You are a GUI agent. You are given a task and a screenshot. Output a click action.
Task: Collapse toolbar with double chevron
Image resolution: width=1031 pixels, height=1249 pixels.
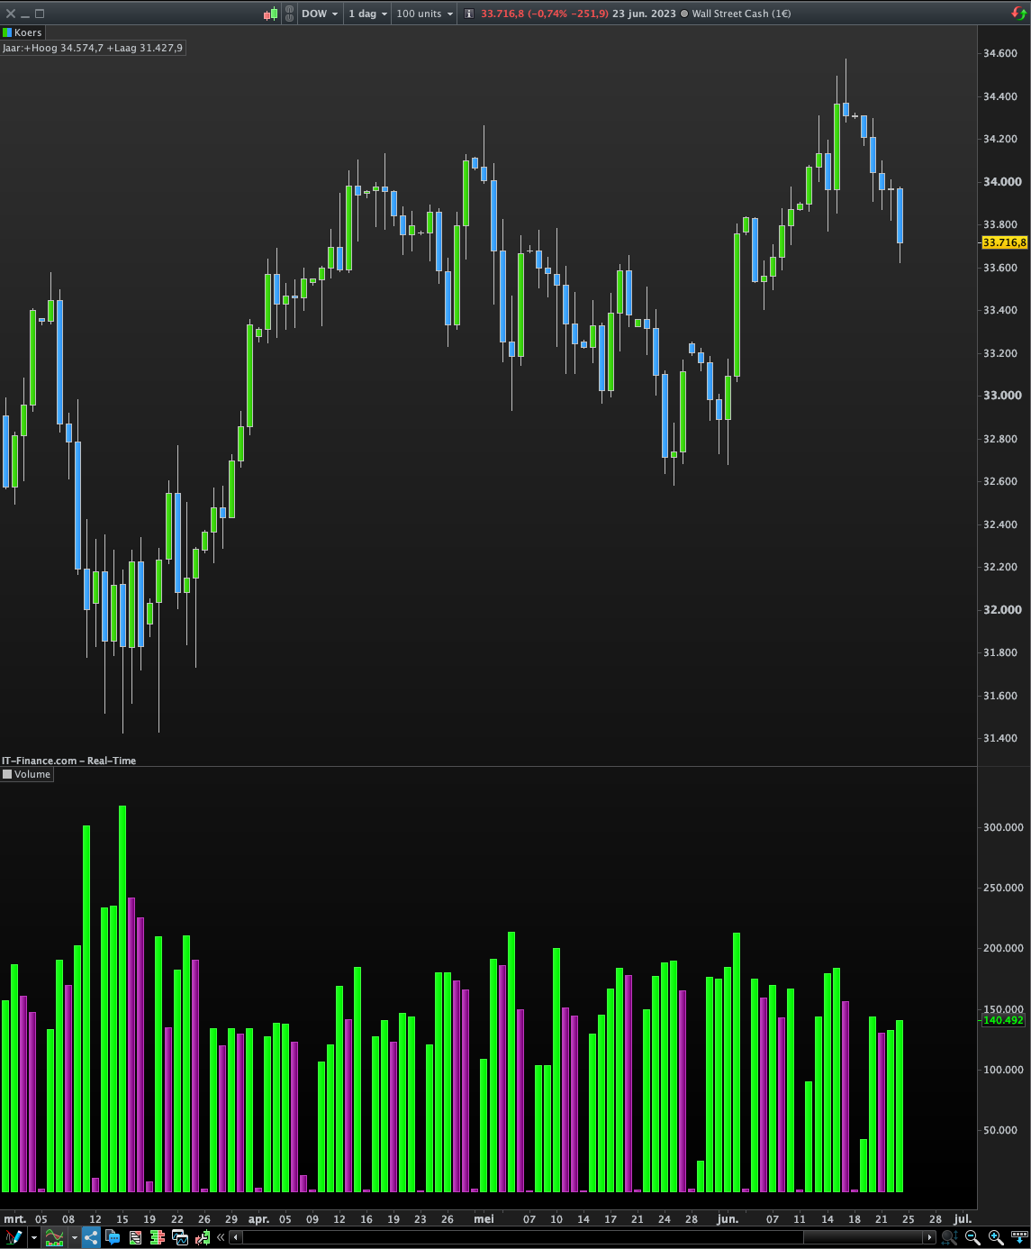pos(221,1237)
